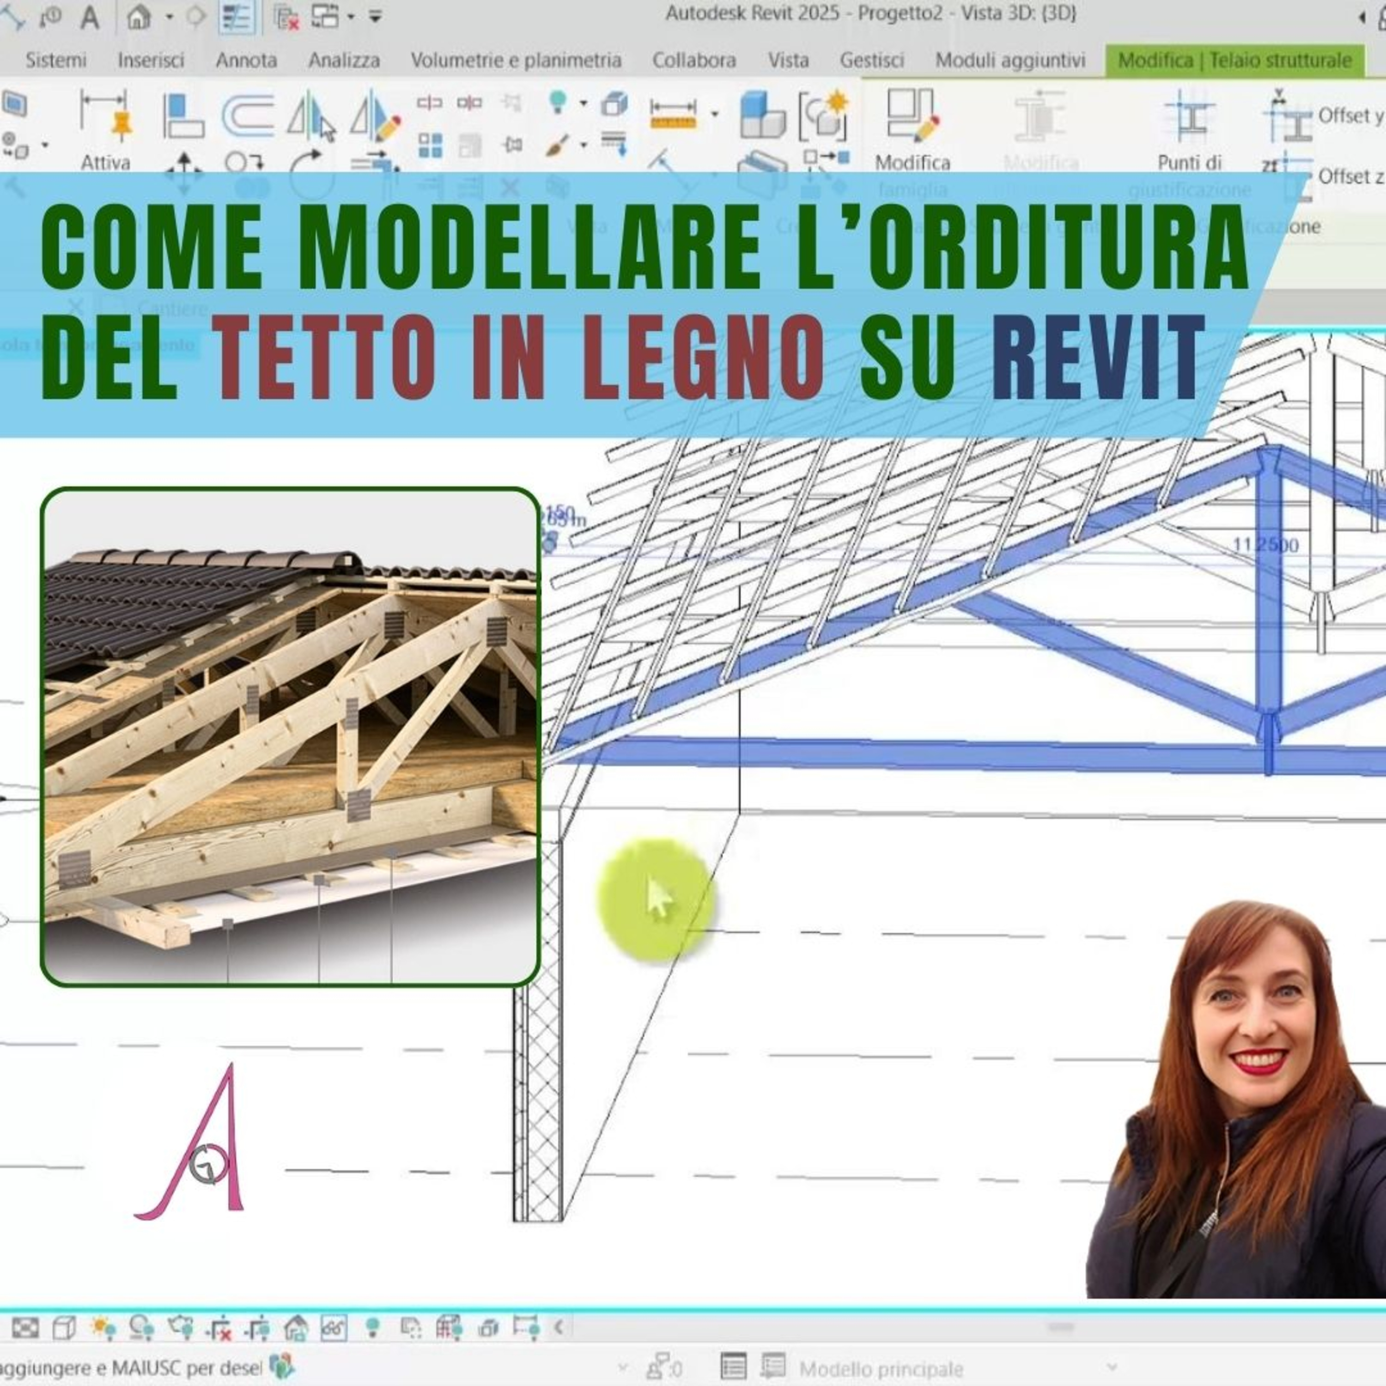Open Volumetrie e planimetria tab

[516, 60]
